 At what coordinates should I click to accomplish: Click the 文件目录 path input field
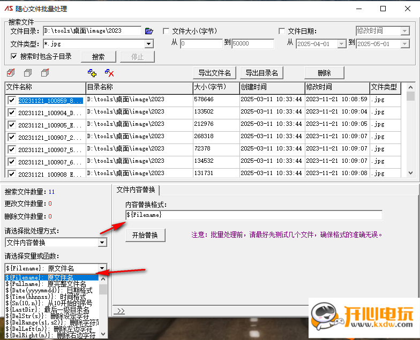pyautogui.click(x=92, y=31)
